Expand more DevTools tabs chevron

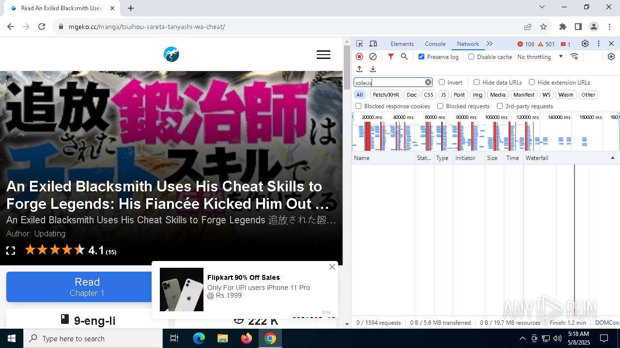[x=490, y=43]
